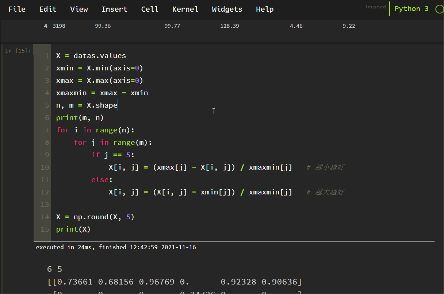
Task: Open the Widgets menu
Action: pos(227,9)
